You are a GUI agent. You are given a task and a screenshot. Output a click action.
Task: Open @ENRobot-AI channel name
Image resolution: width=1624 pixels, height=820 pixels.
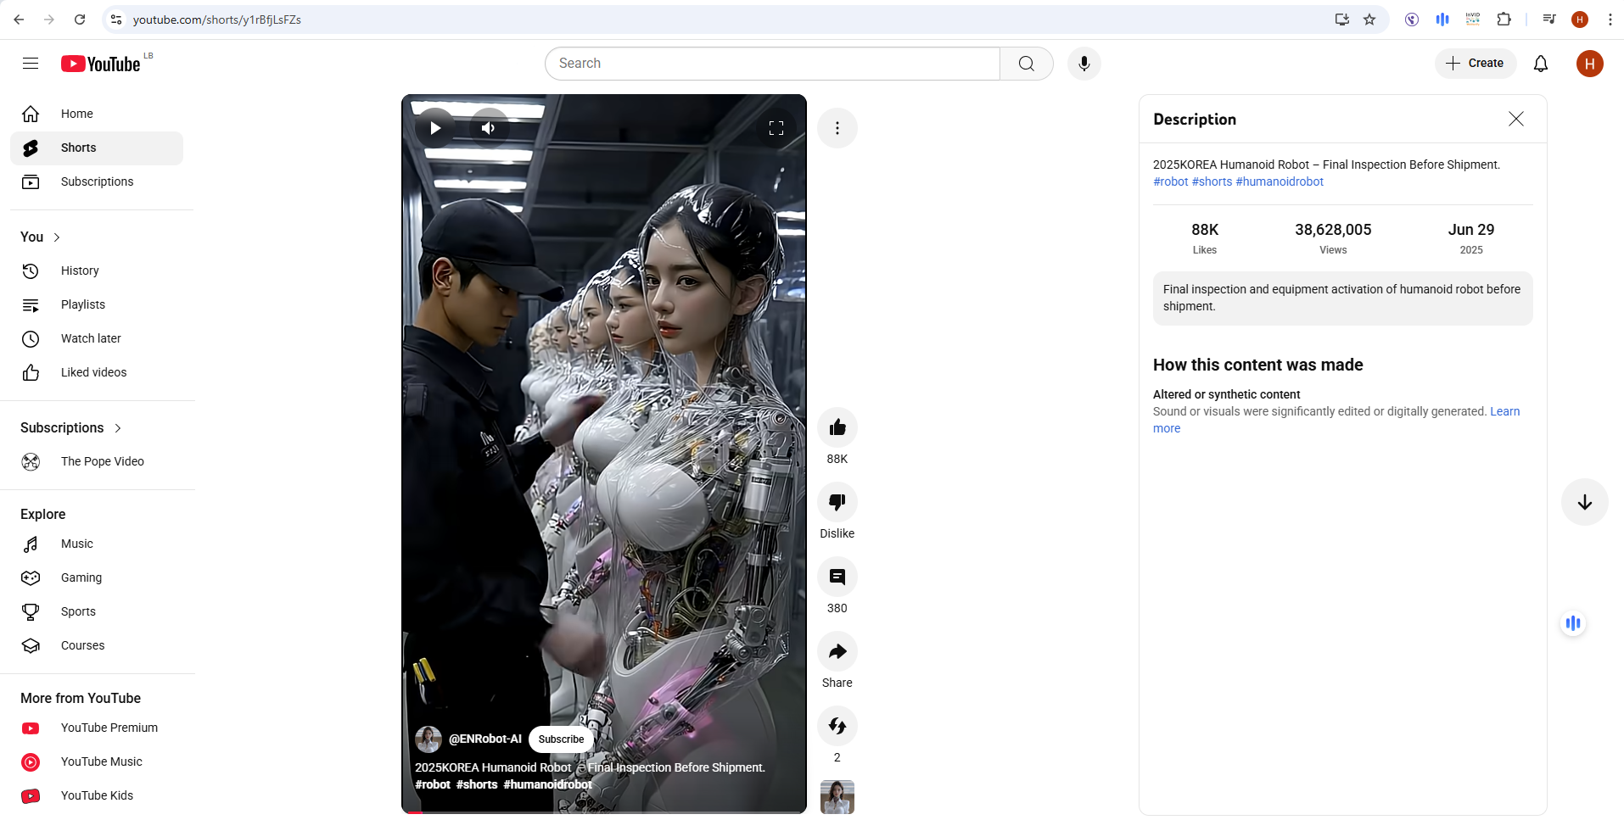pyautogui.click(x=485, y=739)
